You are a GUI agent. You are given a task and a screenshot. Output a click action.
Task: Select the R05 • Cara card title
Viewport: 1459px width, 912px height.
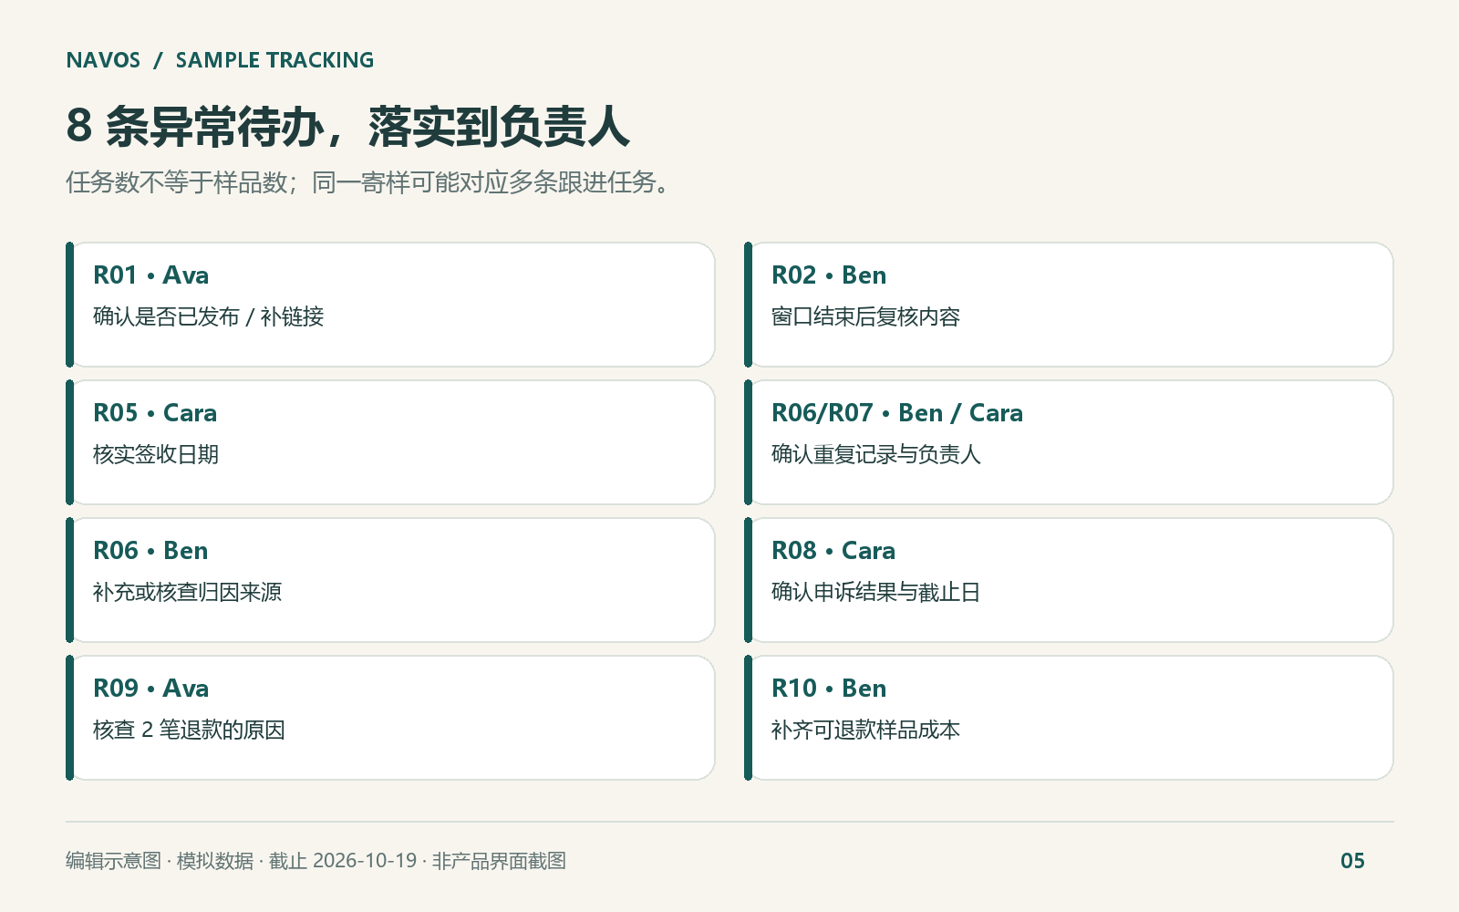tap(155, 413)
